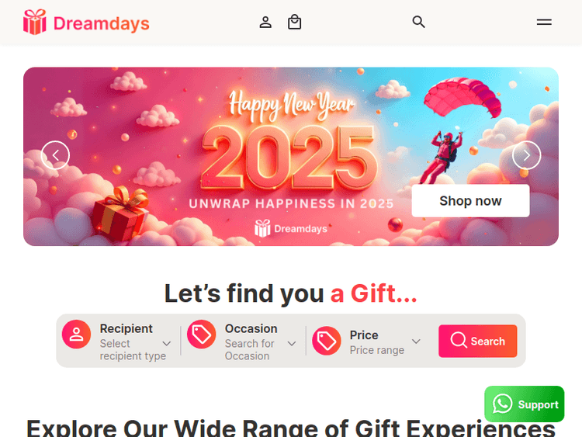This screenshot has height=437, width=582.
Task: Open the hamburger menu
Action: 544,23
